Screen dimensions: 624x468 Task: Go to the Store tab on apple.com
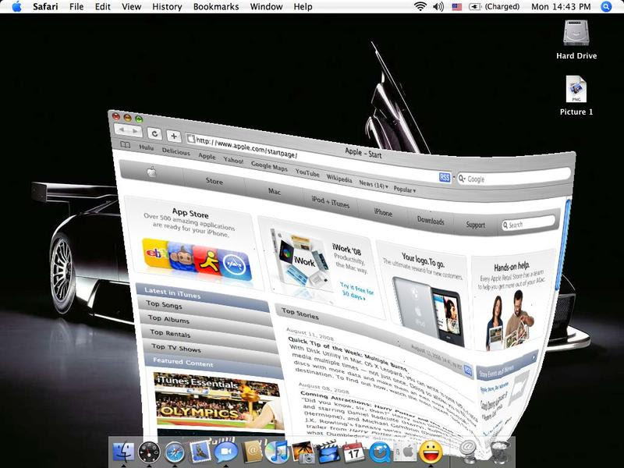(x=214, y=181)
